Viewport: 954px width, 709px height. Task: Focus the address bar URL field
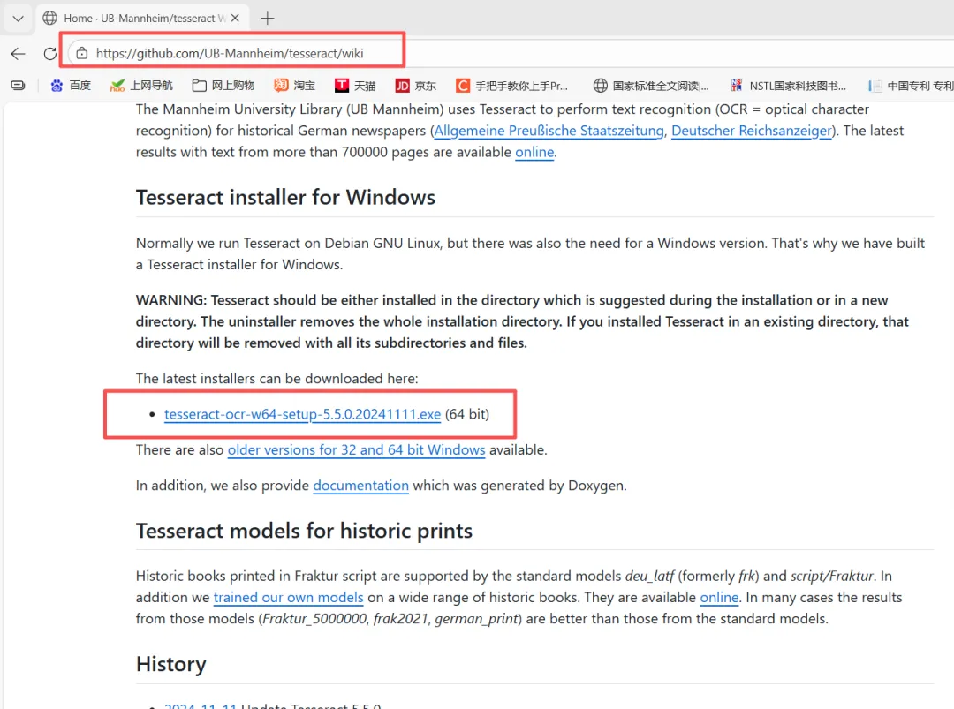coord(230,54)
